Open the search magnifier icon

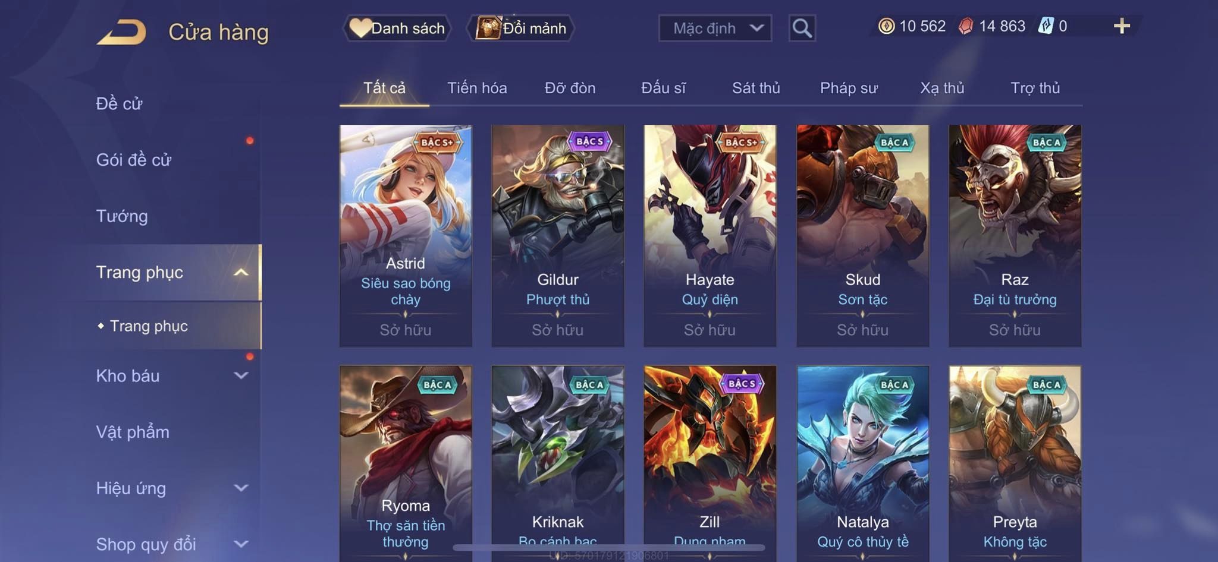point(802,28)
